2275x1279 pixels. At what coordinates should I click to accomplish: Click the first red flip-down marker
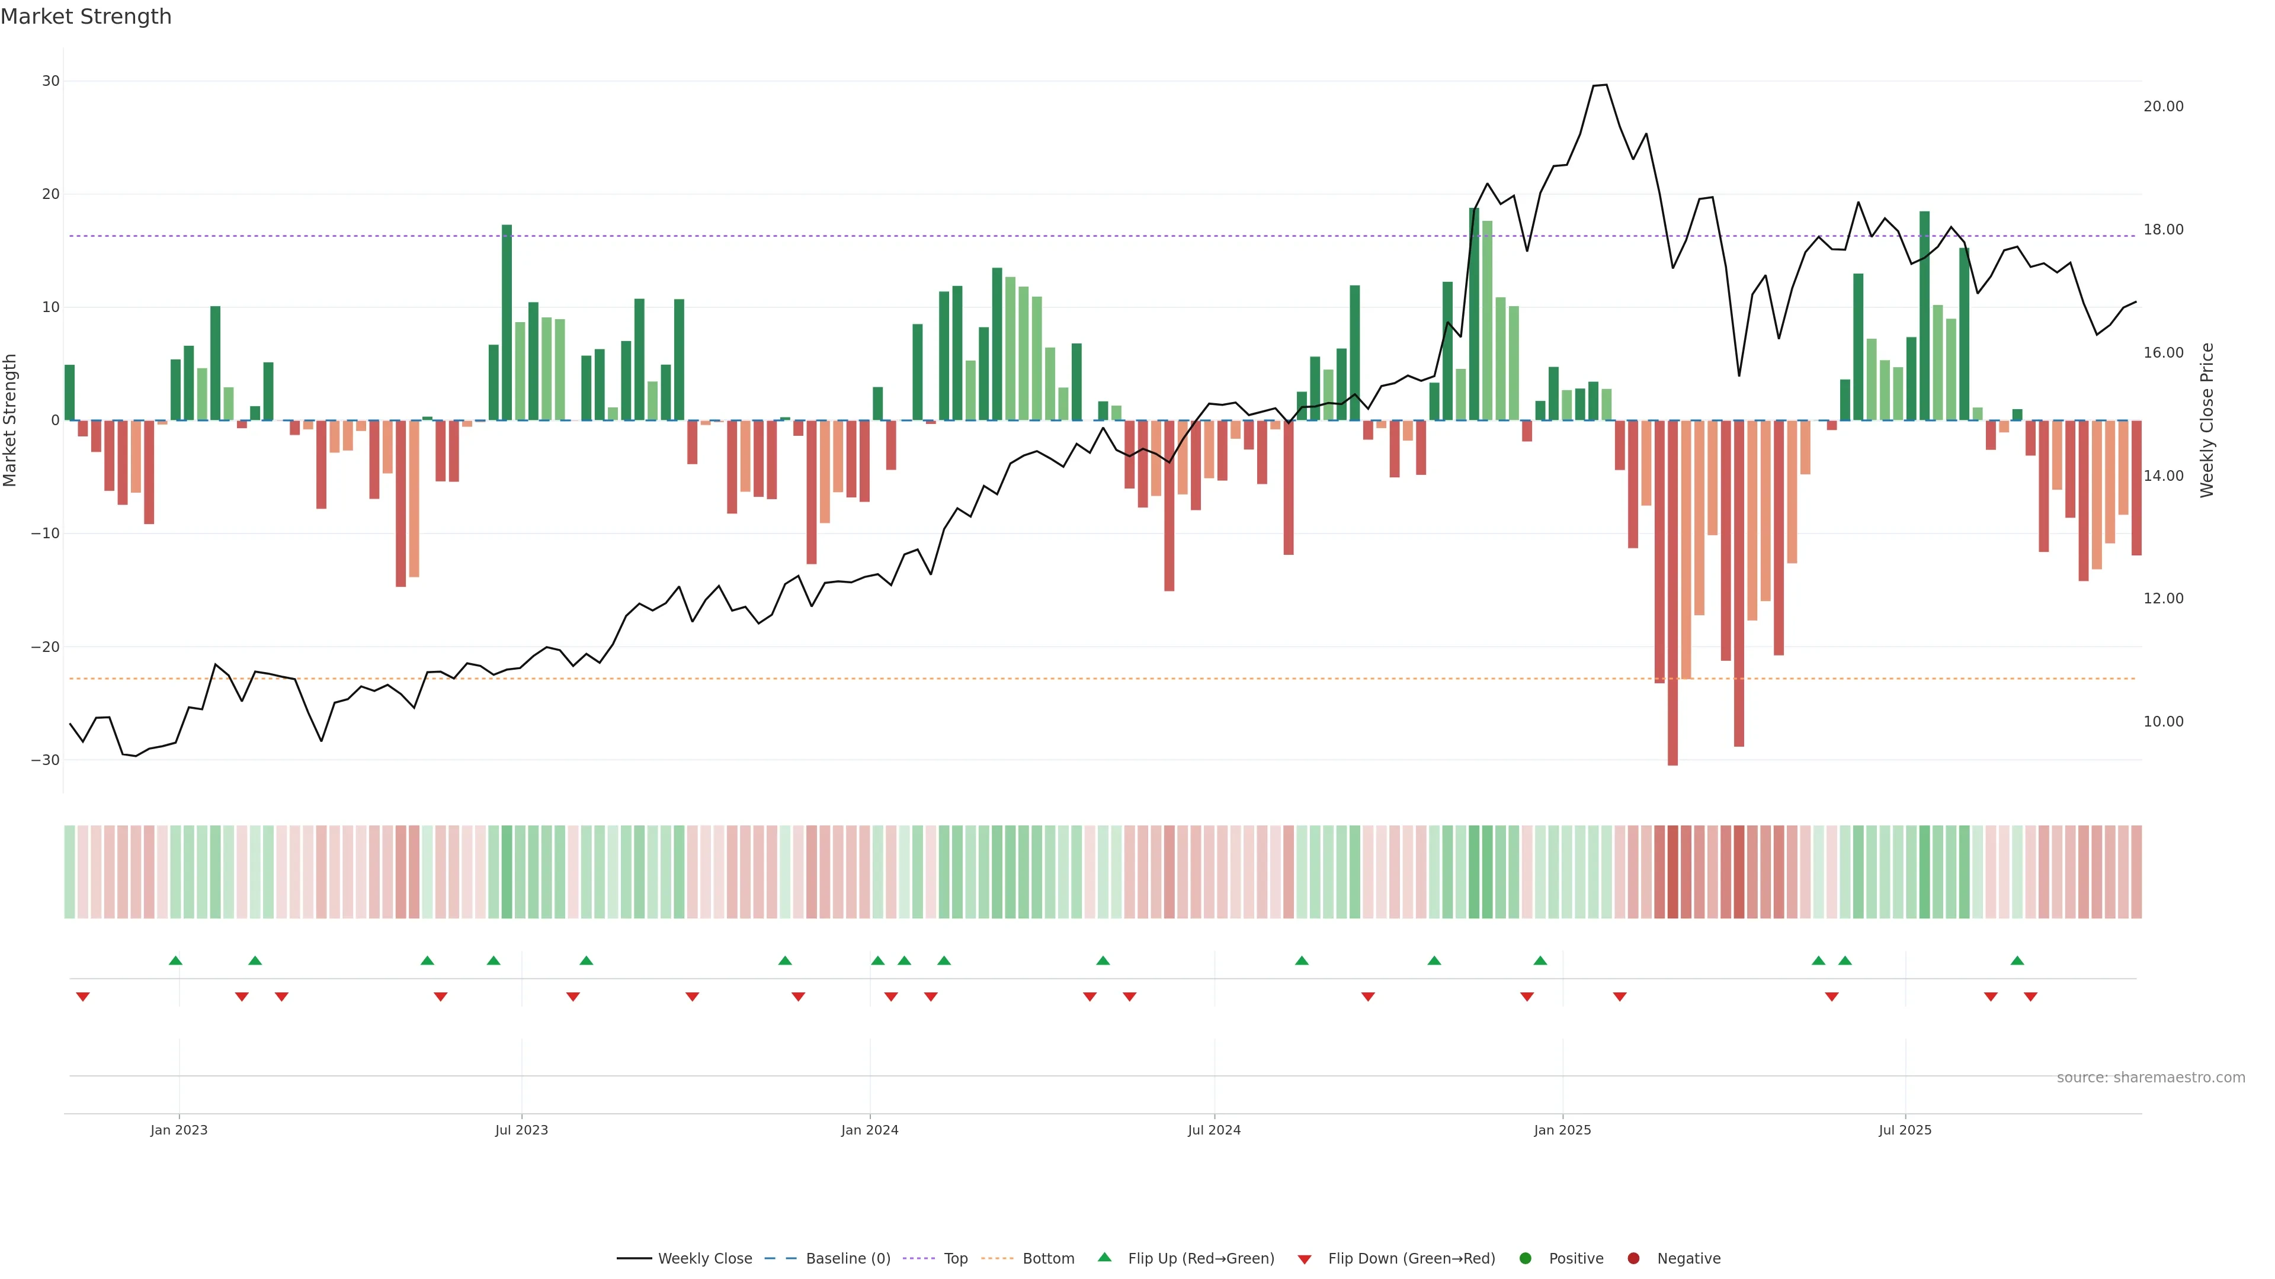[x=83, y=997]
